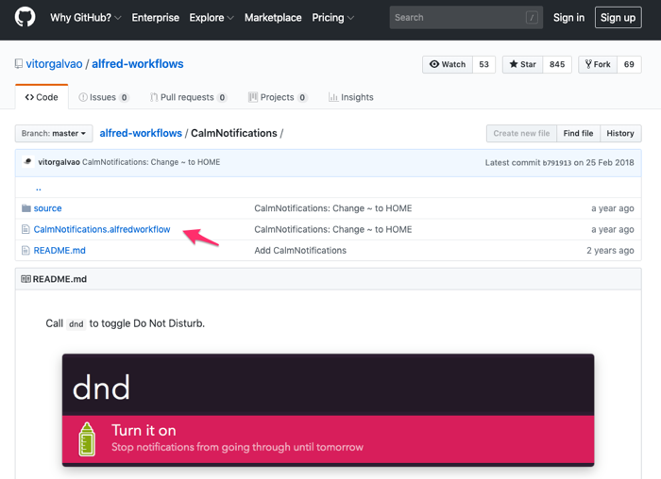Star the repository
The image size is (661, 479).
(x=522, y=64)
